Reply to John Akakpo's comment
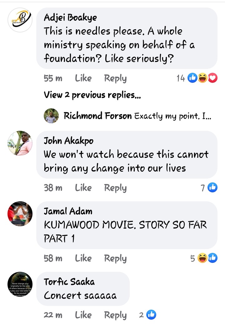 (115, 188)
